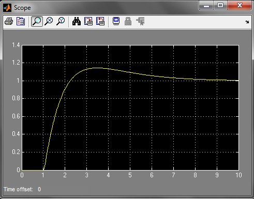The width and height of the screenshot is (254, 199).
Task: Toggle the Zoom magnifier tool
Action: 37,22
